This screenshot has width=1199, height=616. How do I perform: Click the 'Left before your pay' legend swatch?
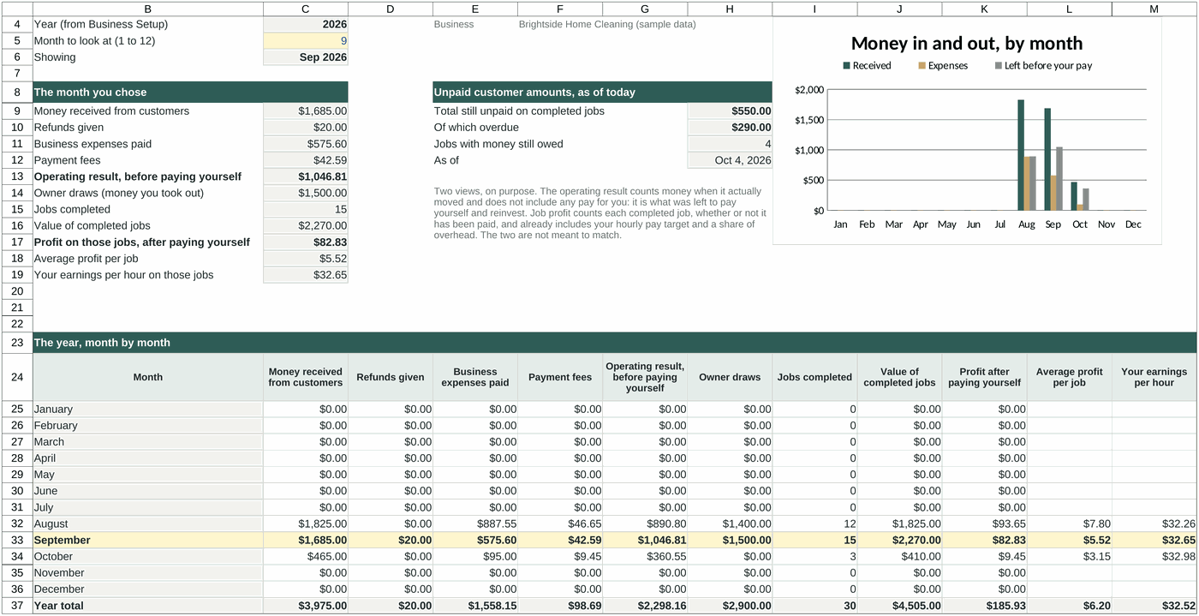998,65
